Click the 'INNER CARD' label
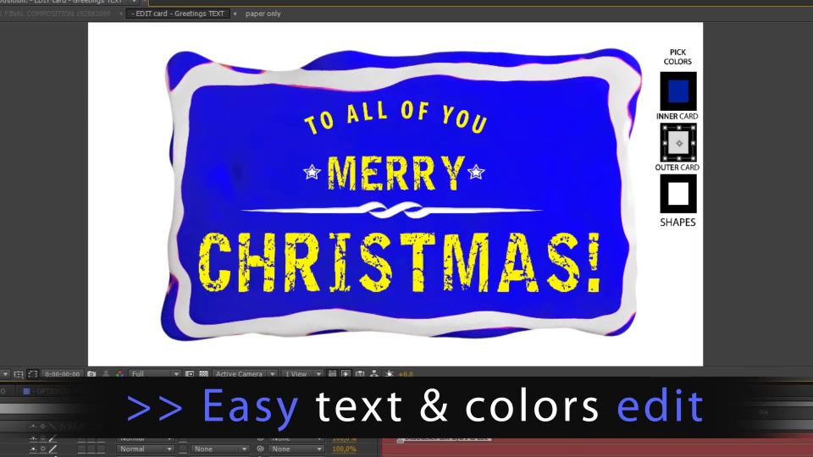This screenshot has height=457, width=813. (x=677, y=116)
